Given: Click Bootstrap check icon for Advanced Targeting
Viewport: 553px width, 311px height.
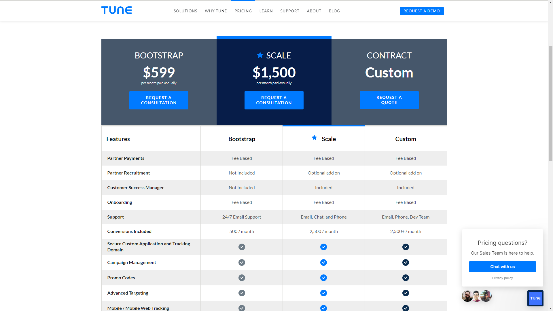Looking at the screenshot, I should [242, 293].
